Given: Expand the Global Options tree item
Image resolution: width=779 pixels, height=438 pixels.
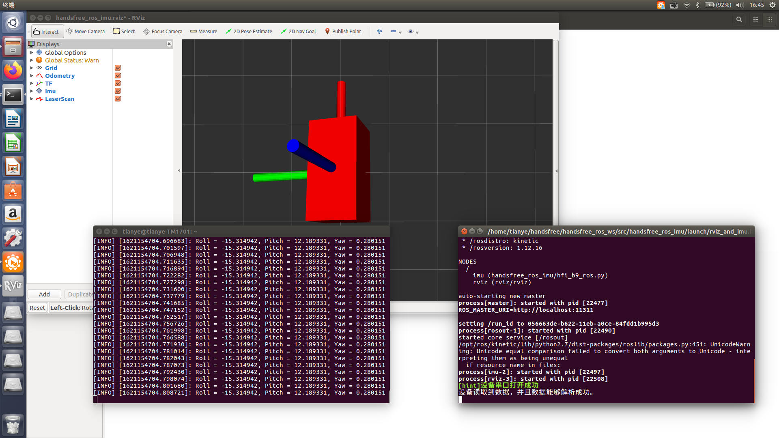Looking at the screenshot, I should tap(32, 53).
